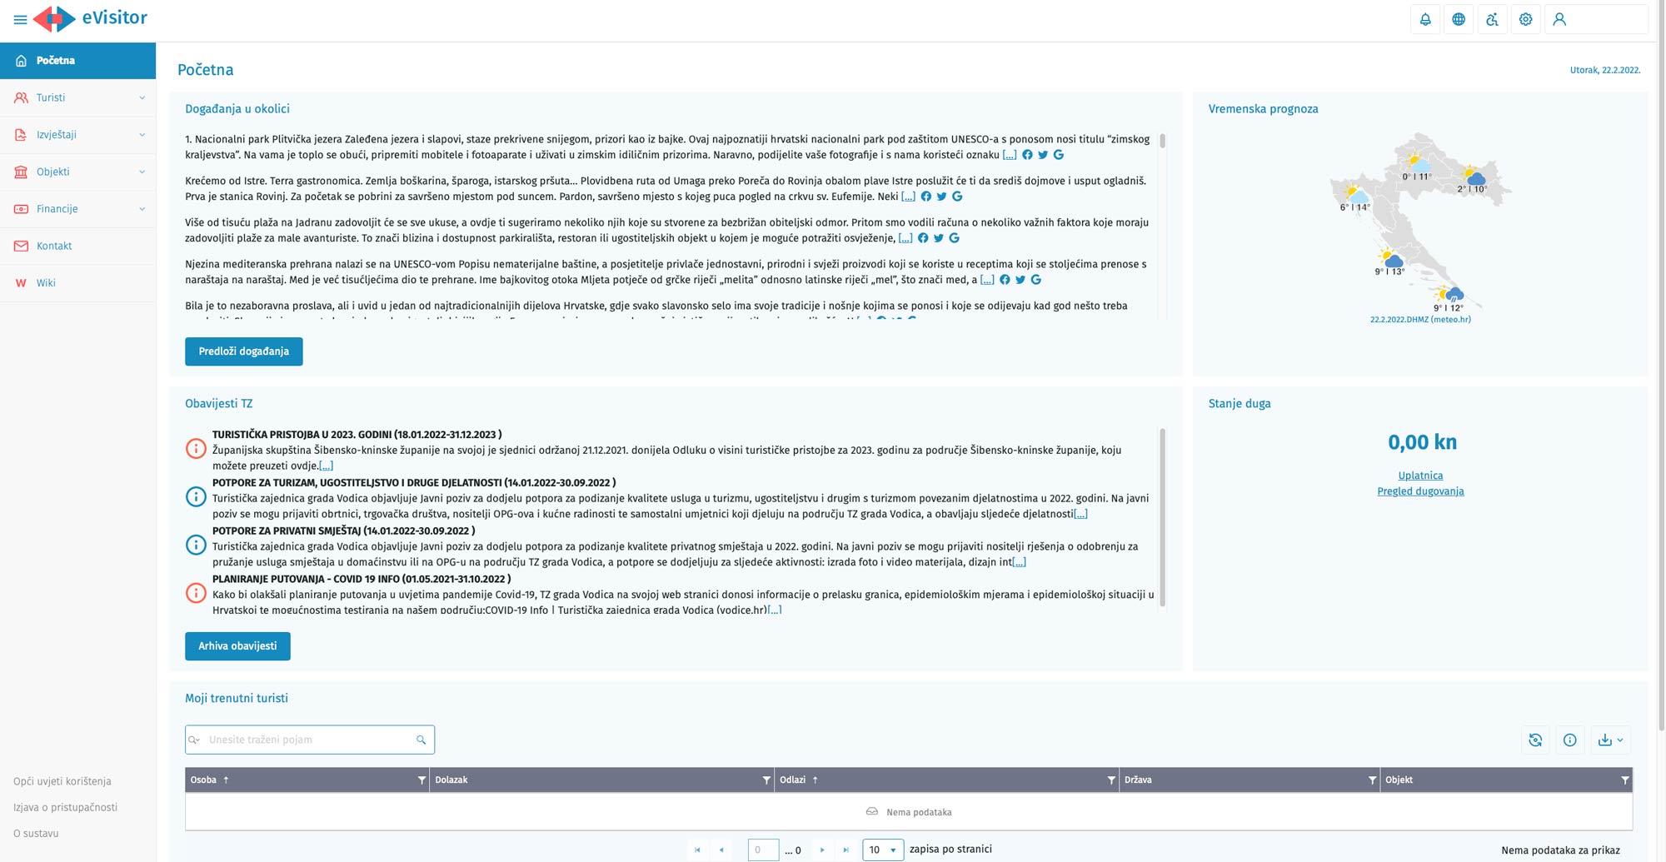
Task: Open the export download dropdown
Action: (1610, 740)
